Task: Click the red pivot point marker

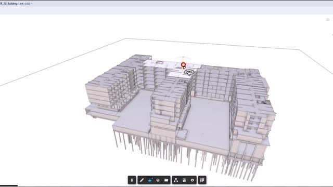Action: coord(183,65)
